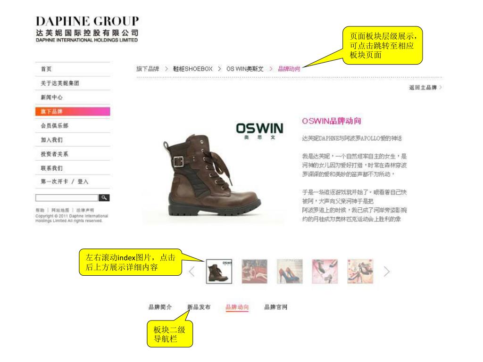The height and width of the screenshot is (362, 483).
Task: Switch to 品牌官网 tab
Action: [275, 307]
